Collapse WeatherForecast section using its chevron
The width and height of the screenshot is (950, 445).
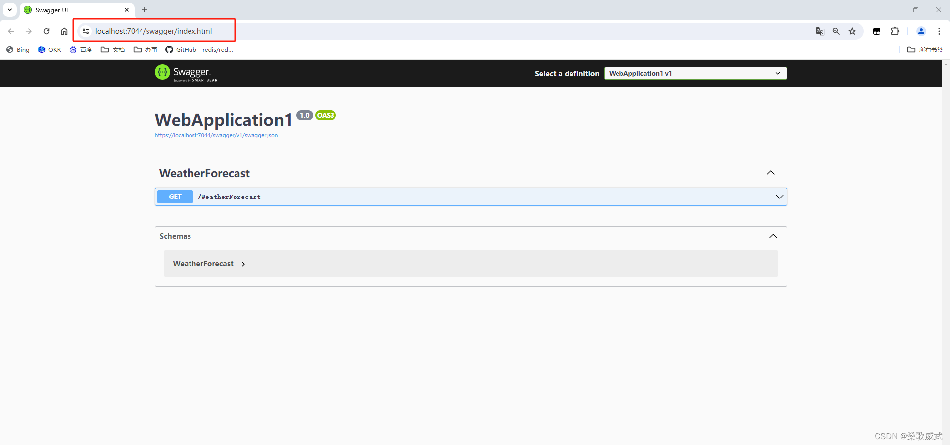click(x=770, y=173)
